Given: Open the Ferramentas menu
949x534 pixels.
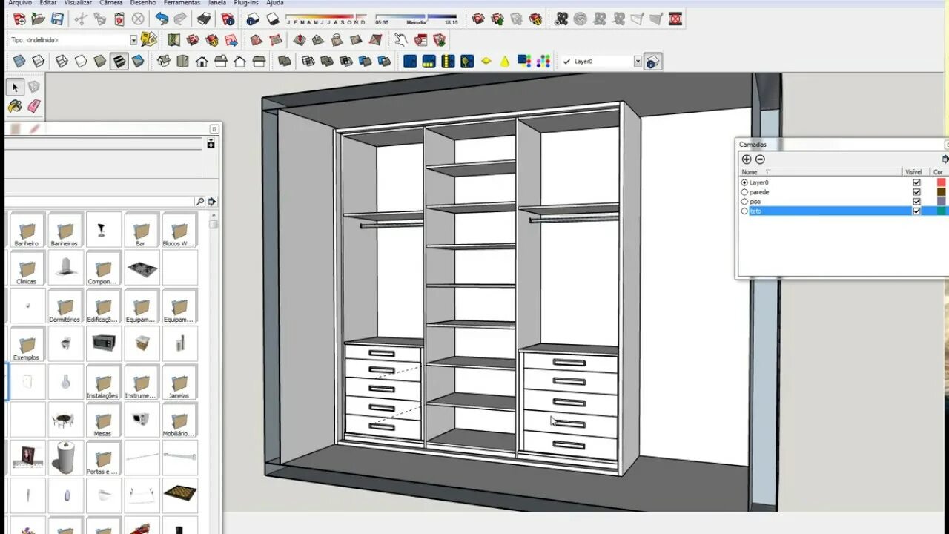Looking at the screenshot, I should pyautogui.click(x=182, y=3).
